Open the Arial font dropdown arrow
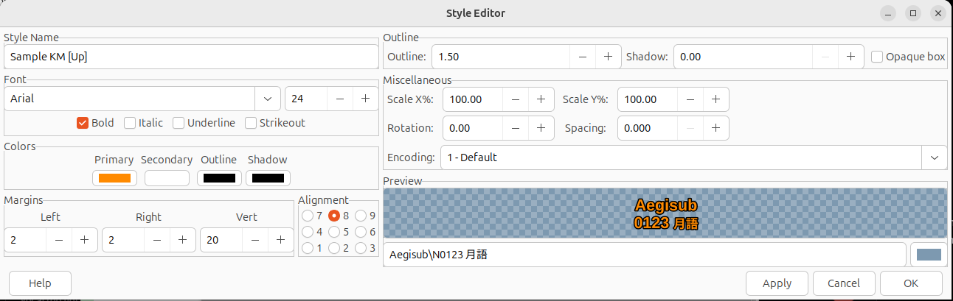Screen dimensions: 953x301 point(267,99)
